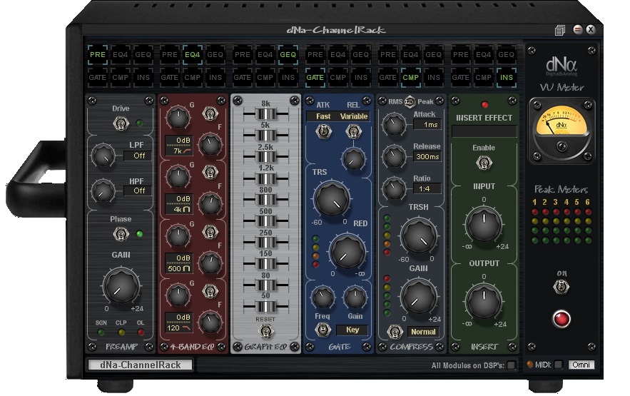Flip the main On power switch
Viewport: 630px width, 396px height.
tap(562, 287)
